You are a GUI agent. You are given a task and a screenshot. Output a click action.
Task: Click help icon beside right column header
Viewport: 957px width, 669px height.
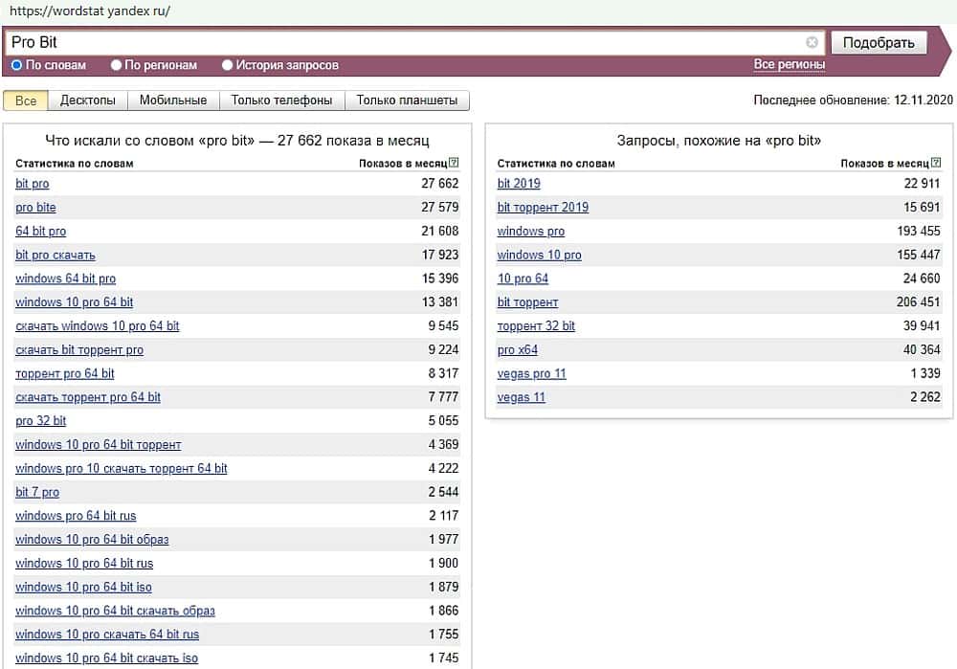tap(936, 164)
